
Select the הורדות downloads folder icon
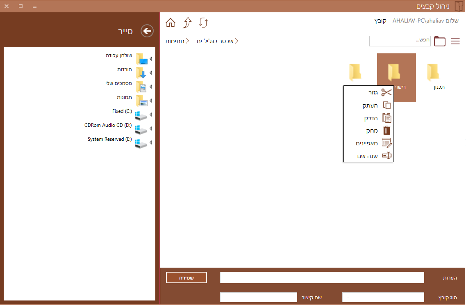pos(142,73)
